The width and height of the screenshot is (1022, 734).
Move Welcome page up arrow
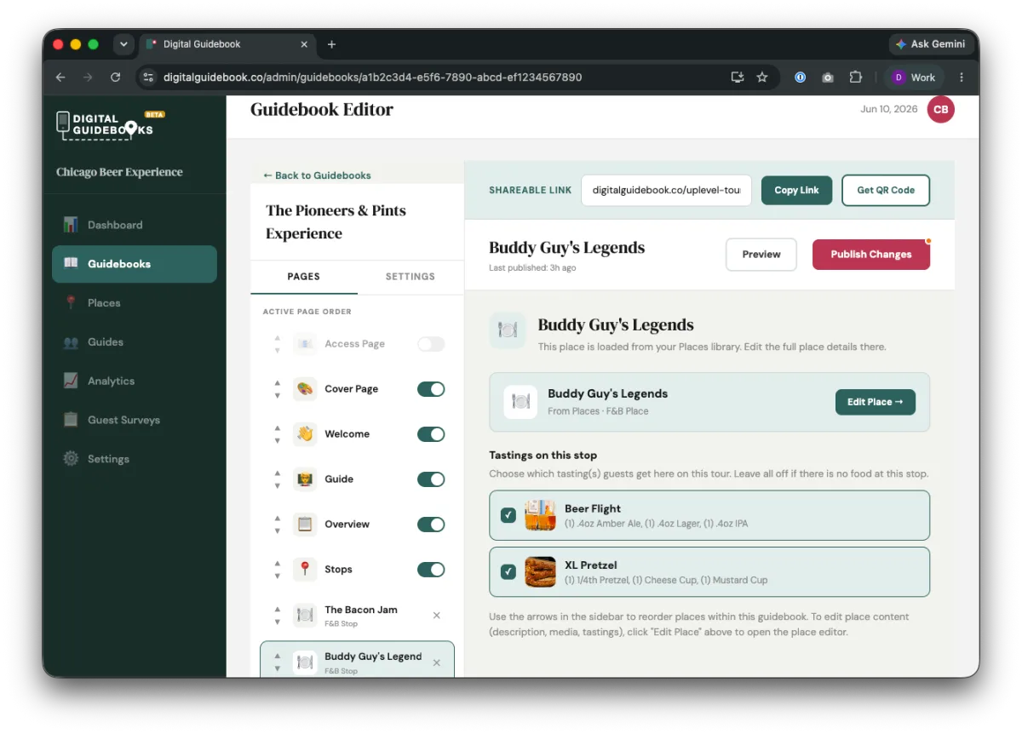point(277,428)
